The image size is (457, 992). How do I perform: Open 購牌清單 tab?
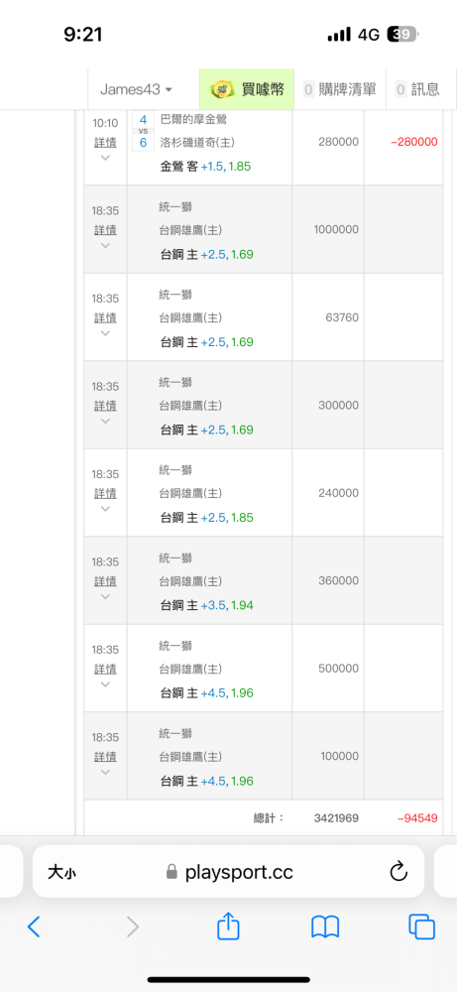coord(340,89)
